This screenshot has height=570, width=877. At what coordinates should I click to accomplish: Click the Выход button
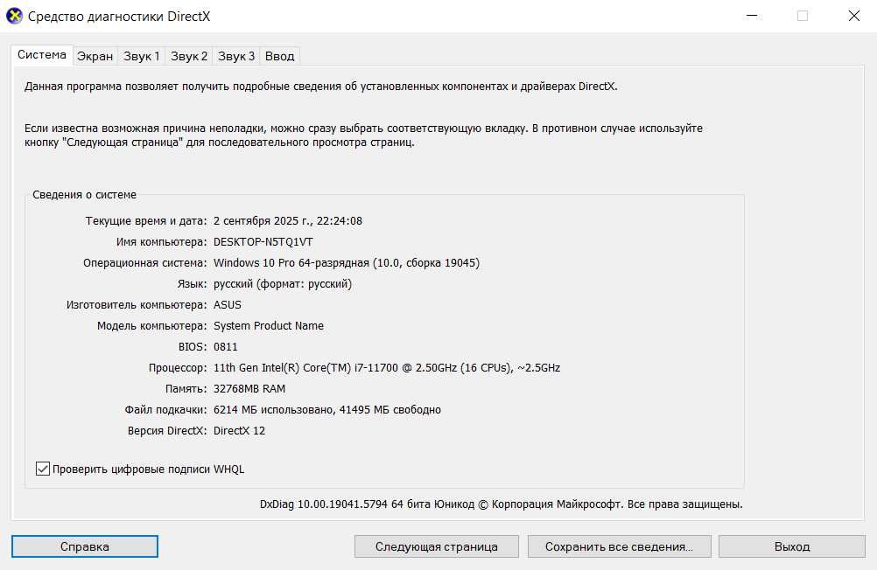coord(792,546)
